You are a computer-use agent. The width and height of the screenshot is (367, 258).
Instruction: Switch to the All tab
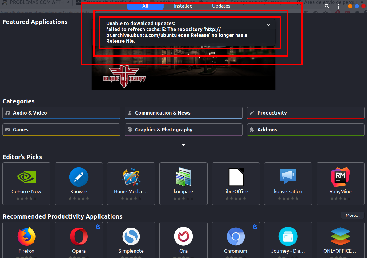pyautogui.click(x=145, y=6)
